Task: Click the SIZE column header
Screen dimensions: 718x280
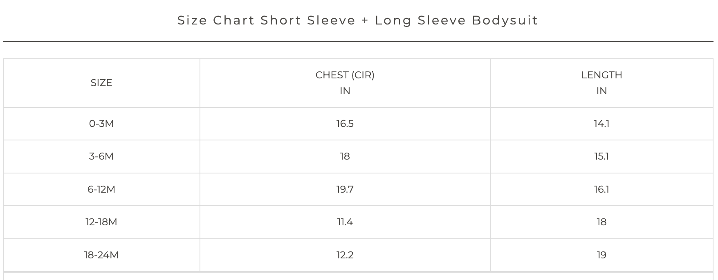Action: pyautogui.click(x=101, y=83)
